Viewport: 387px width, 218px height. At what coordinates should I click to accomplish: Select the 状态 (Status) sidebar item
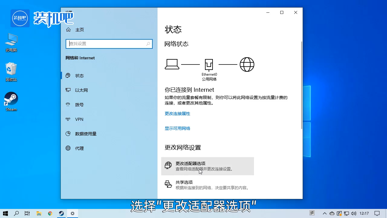79,75
